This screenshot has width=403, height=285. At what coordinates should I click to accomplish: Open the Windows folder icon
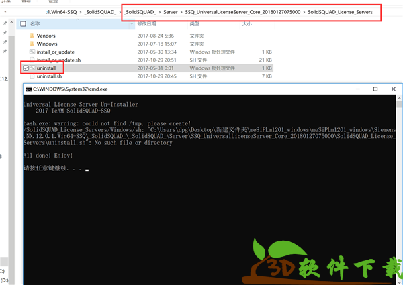[x=32, y=44]
